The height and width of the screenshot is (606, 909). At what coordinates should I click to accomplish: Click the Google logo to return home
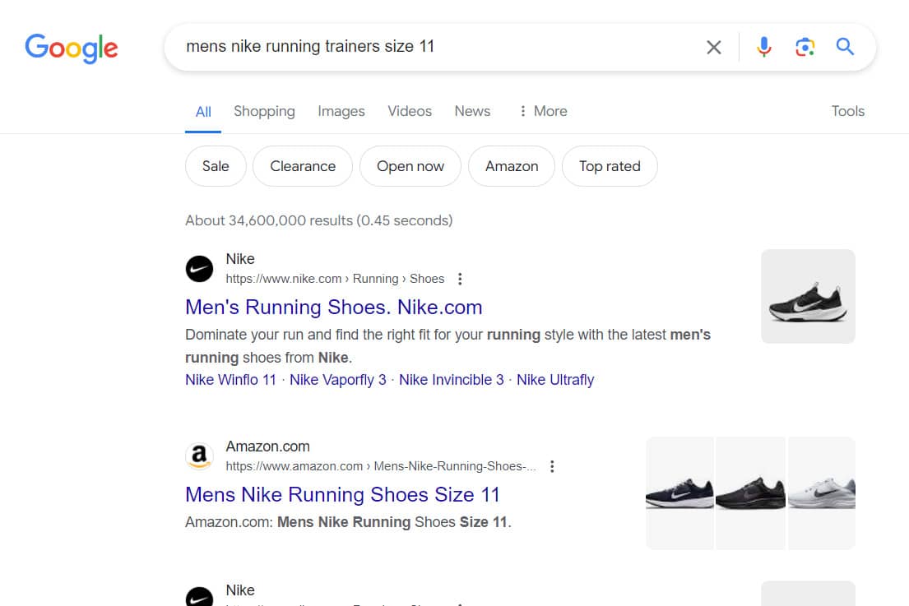tap(71, 49)
